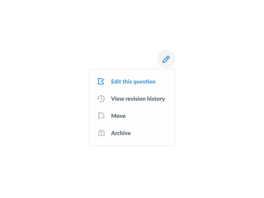
Task: Archive this question using the last menu entry
Action: [x=132, y=133]
